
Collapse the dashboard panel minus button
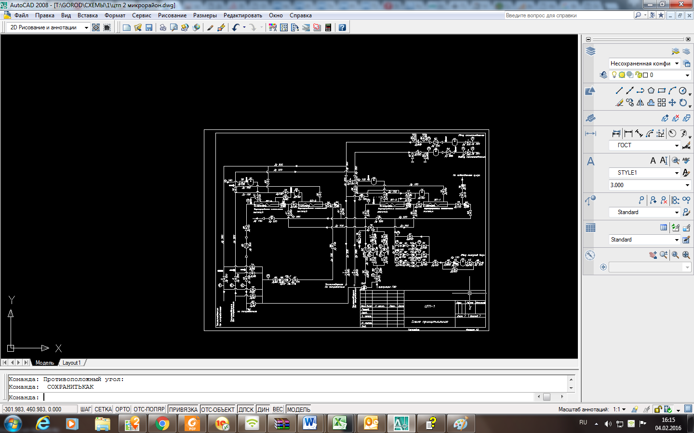(x=588, y=39)
